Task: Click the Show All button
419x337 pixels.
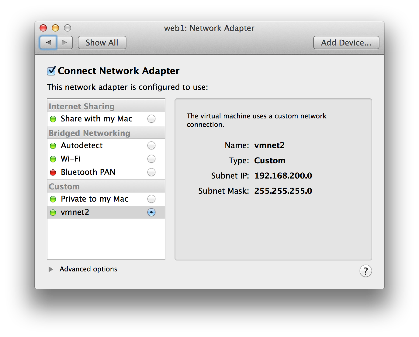Action: (102, 43)
